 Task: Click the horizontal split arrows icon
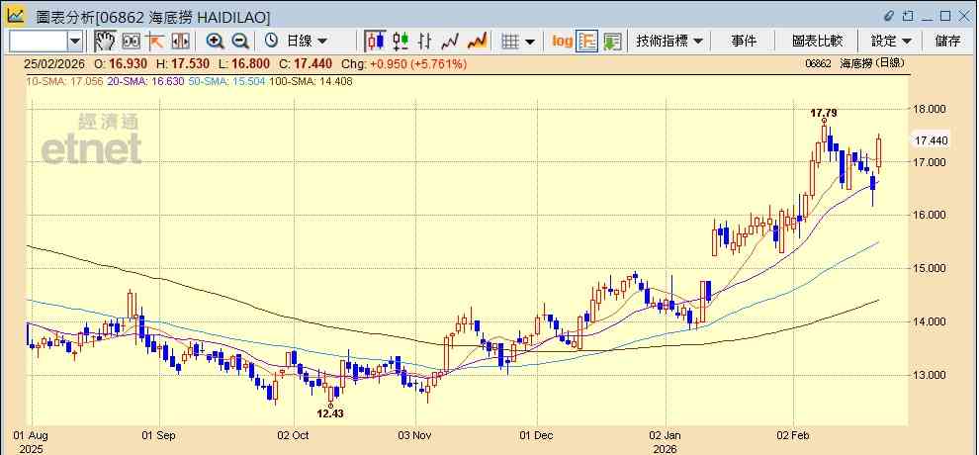(x=180, y=42)
